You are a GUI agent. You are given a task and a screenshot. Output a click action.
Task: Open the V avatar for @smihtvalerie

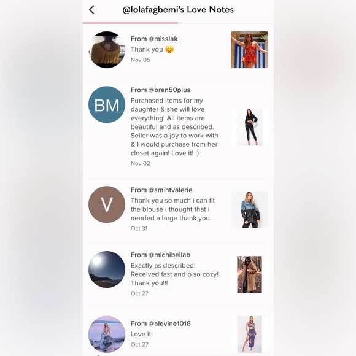tap(107, 204)
